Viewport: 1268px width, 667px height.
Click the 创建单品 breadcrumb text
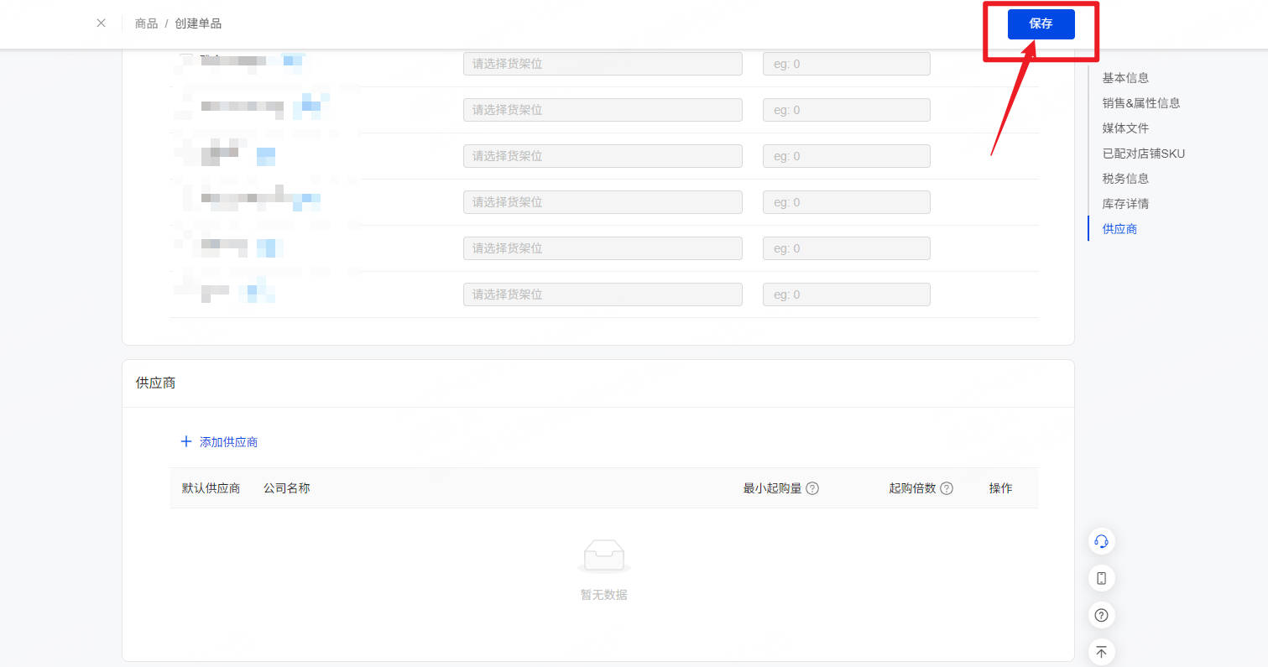point(198,23)
